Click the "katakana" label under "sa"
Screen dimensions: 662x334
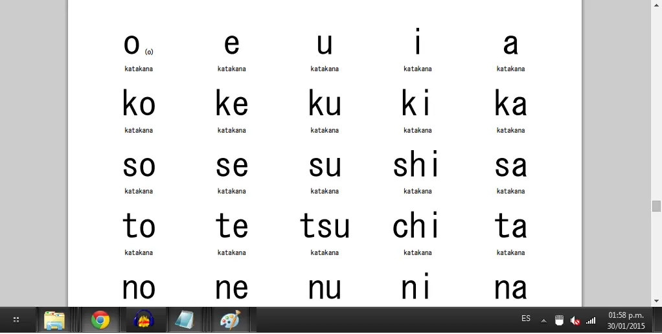[x=510, y=191]
